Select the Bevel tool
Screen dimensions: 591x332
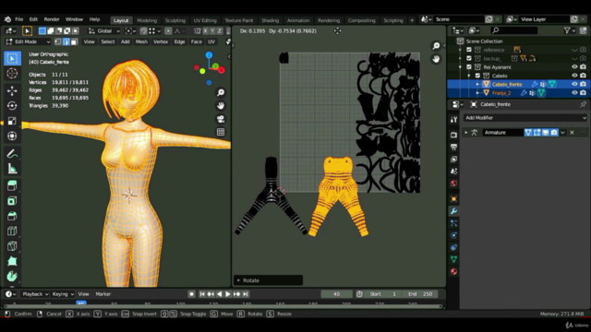(12, 216)
